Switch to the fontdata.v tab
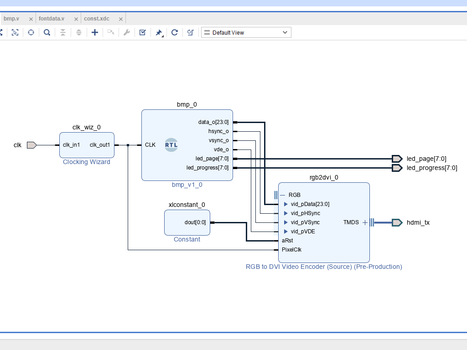The width and height of the screenshot is (467, 350). (52, 19)
